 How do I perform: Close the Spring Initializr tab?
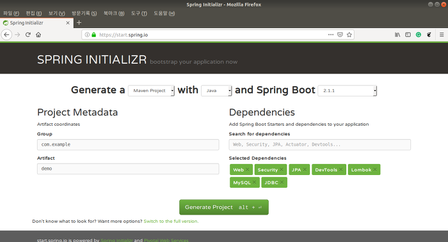[68, 23]
